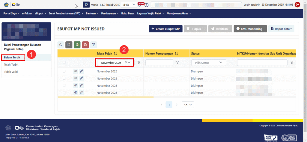Click the green Excel export icon
Viewport: 307px width, 142px height.
click(77, 45)
